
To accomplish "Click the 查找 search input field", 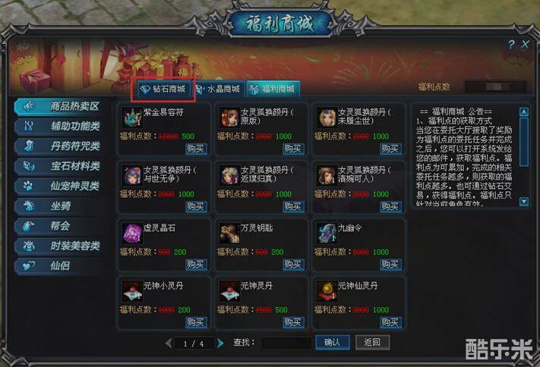I will (x=286, y=343).
